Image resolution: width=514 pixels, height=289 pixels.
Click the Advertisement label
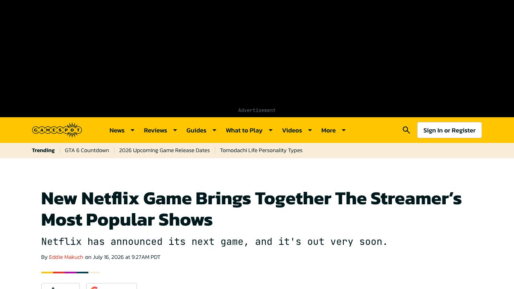tap(257, 110)
